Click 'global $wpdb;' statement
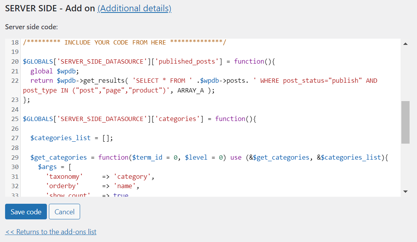Image resolution: width=417 pixels, height=242 pixels. 54,71
